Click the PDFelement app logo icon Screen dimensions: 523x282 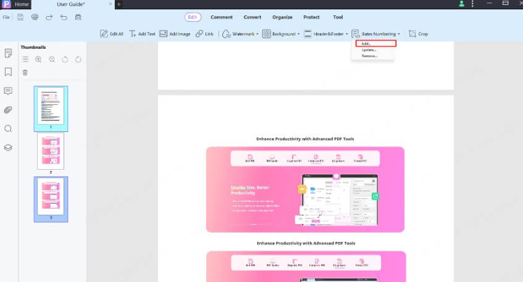pos(6,4)
